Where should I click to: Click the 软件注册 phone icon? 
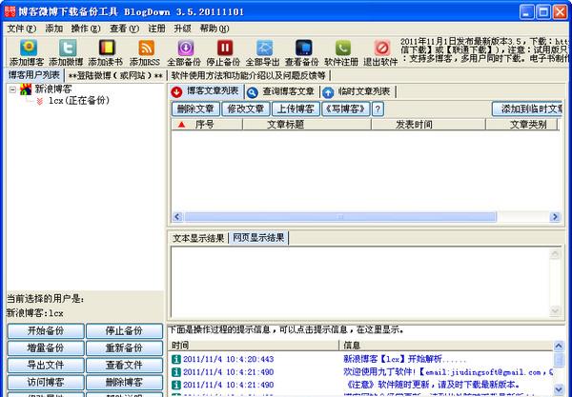(343, 48)
